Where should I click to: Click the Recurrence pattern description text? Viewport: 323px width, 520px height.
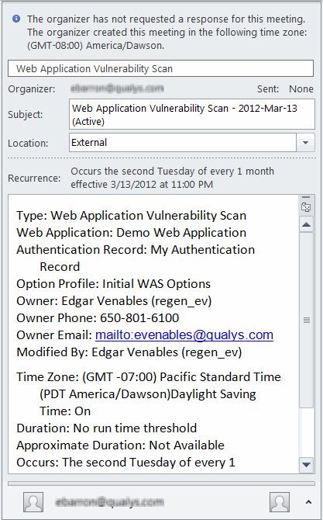point(173,178)
